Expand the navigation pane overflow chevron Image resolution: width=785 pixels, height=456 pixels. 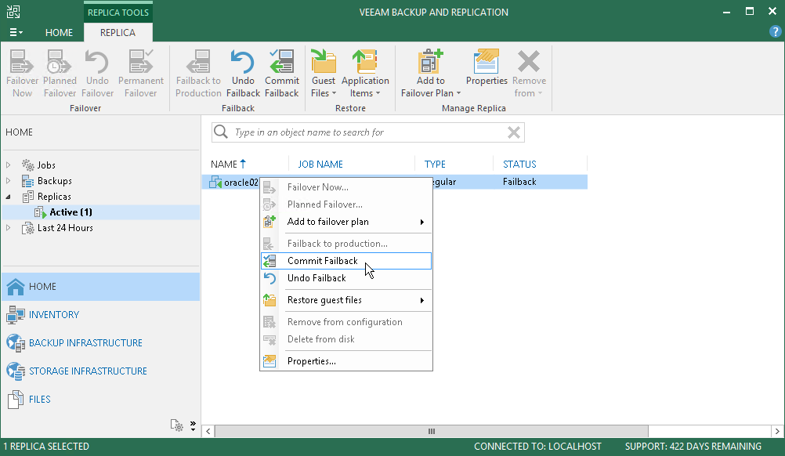pos(194,425)
